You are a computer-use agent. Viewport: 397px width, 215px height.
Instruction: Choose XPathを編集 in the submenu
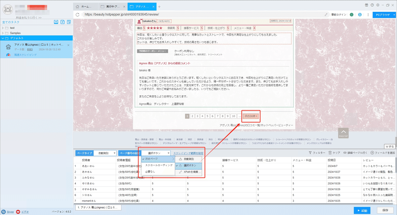tap(188, 172)
